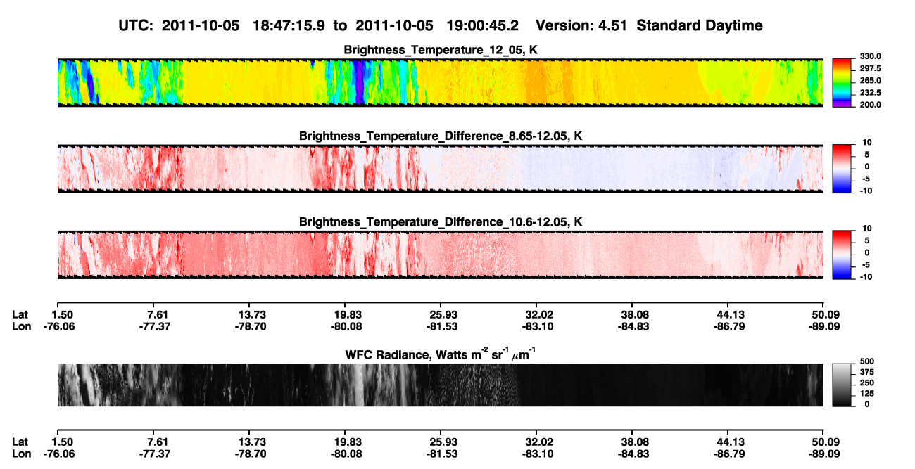Click latitude '32.02' under the 10.6-12.05 panel

536,314
